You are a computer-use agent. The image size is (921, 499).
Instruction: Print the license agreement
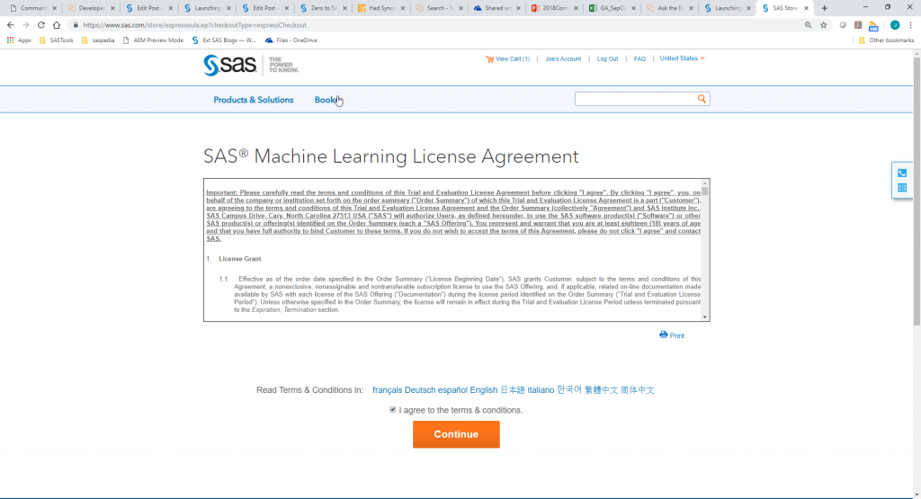[671, 335]
